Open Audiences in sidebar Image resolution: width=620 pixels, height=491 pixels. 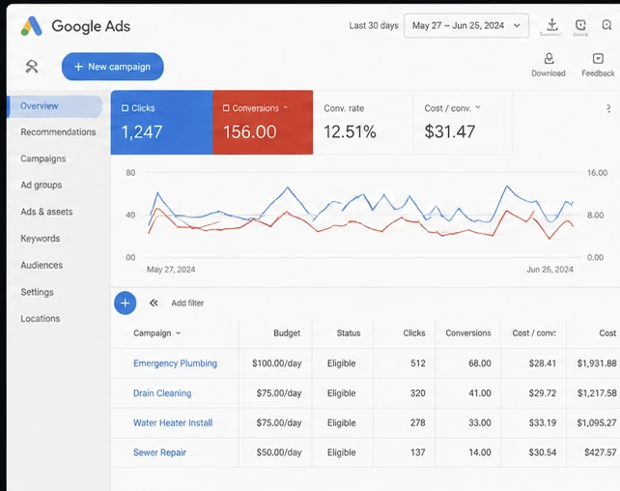pyautogui.click(x=42, y=265)
